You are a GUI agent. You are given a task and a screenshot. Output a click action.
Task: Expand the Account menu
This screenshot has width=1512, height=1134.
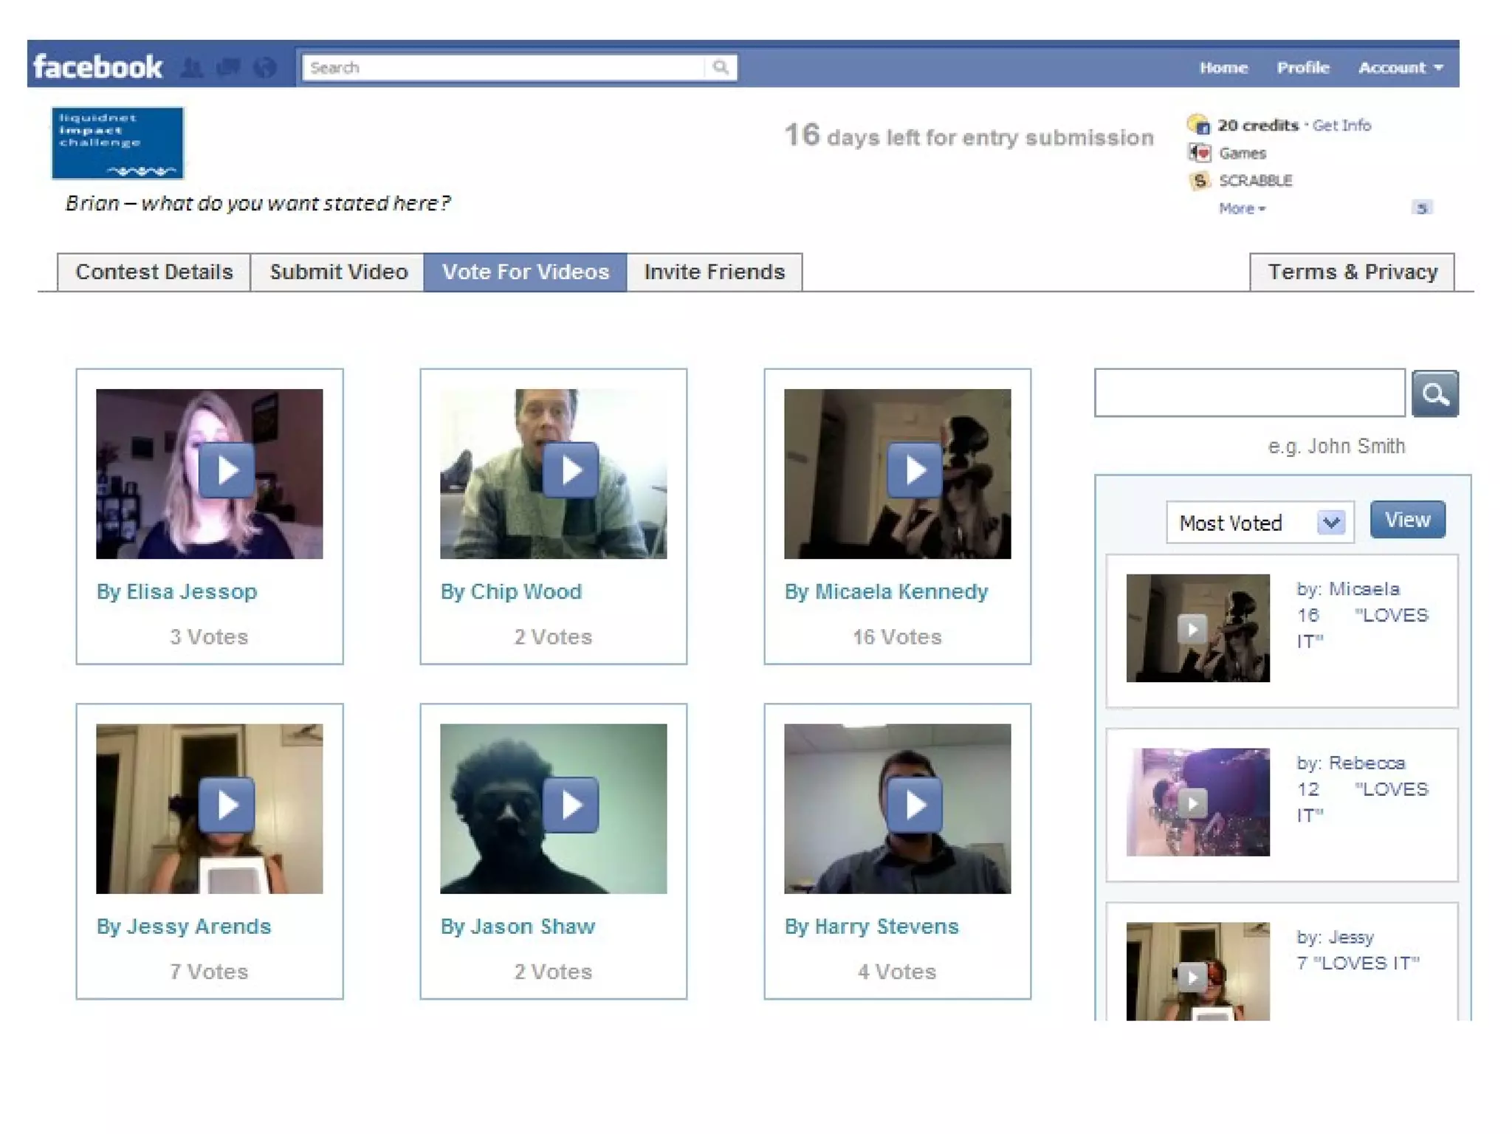click(x=1401, y=68)
